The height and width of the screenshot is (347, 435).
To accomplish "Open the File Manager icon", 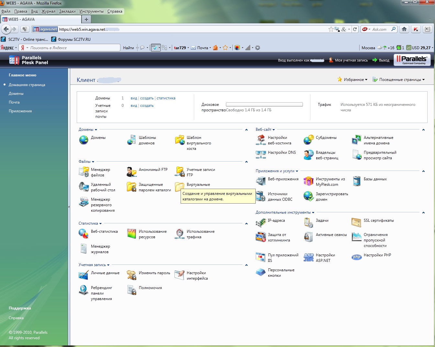I will pyautogui.click(x=84, y=172).
